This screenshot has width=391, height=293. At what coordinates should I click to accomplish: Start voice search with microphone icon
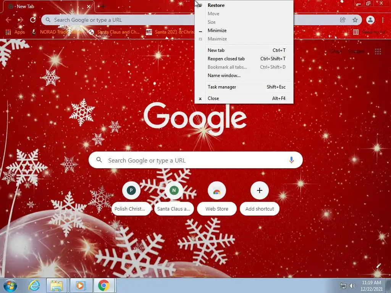coord(291,160)
